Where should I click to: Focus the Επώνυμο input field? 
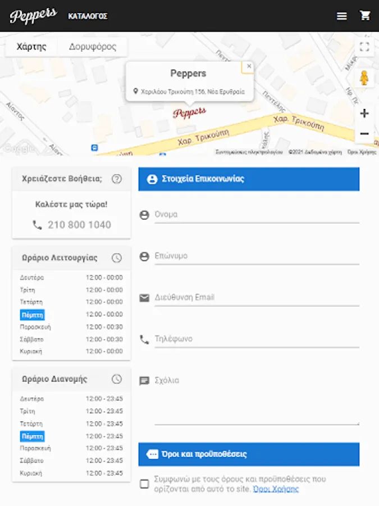click(257, 256)
